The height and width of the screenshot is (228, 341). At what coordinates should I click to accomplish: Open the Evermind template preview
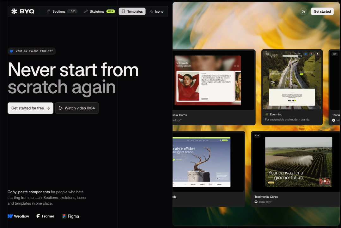pos(292,80)
